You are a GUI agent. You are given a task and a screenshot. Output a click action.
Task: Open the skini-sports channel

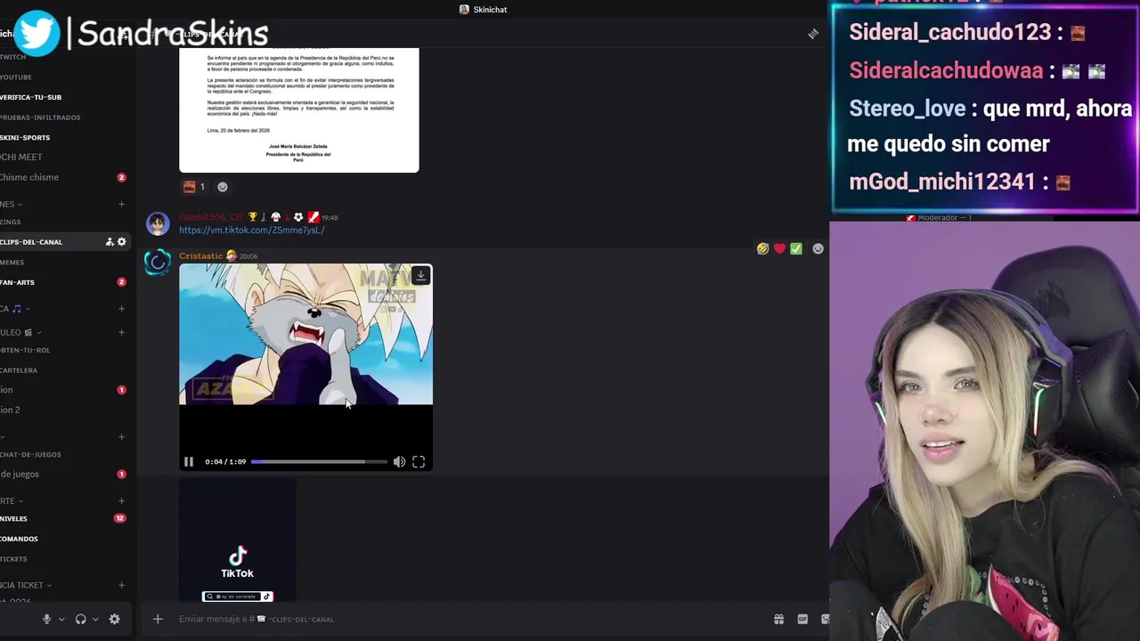click(25, 137)
